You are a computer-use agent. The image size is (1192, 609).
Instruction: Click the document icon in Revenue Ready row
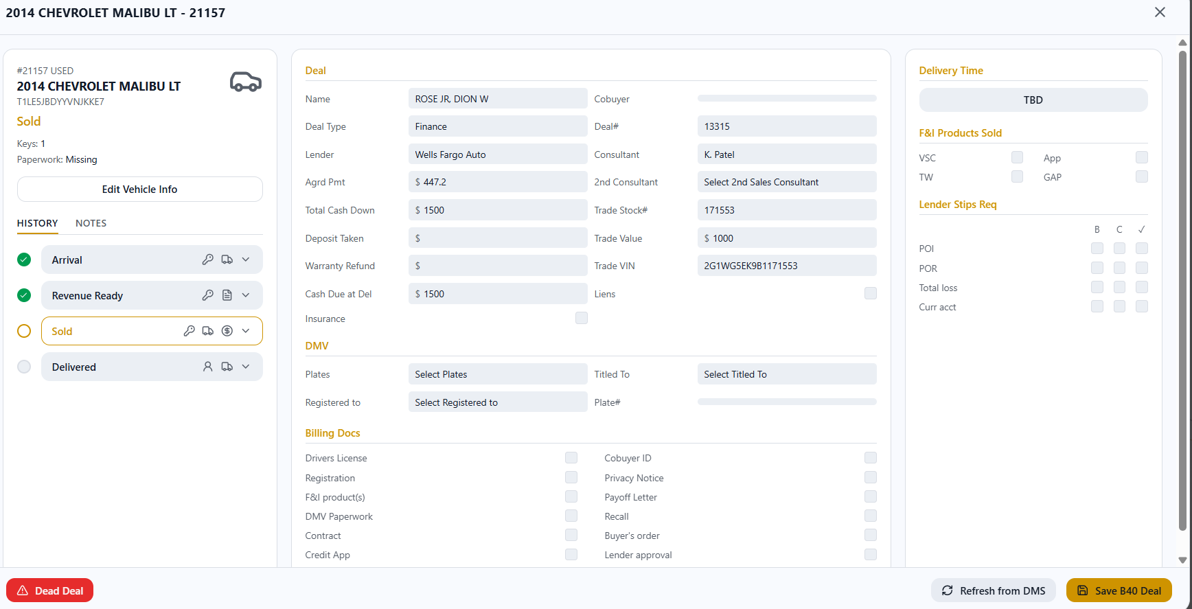click(x=227, y=295)
